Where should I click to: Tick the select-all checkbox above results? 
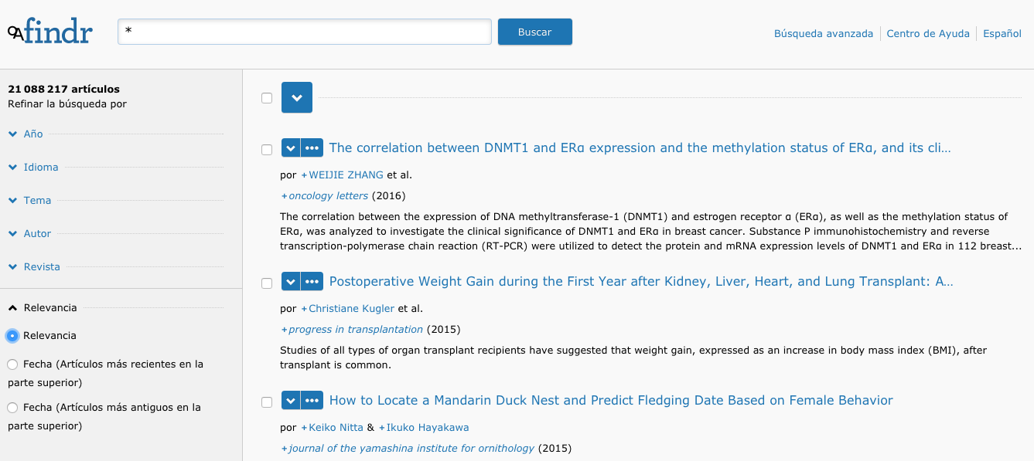pyautogui.click(x=267, y=98)
